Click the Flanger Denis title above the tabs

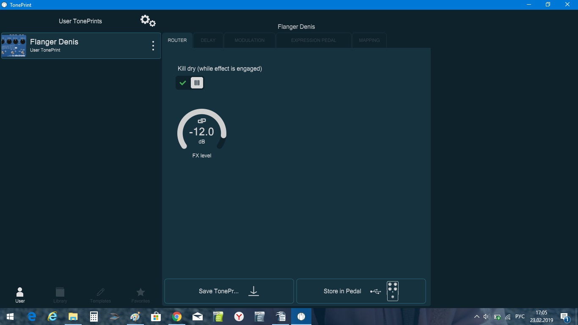(296, 27)
